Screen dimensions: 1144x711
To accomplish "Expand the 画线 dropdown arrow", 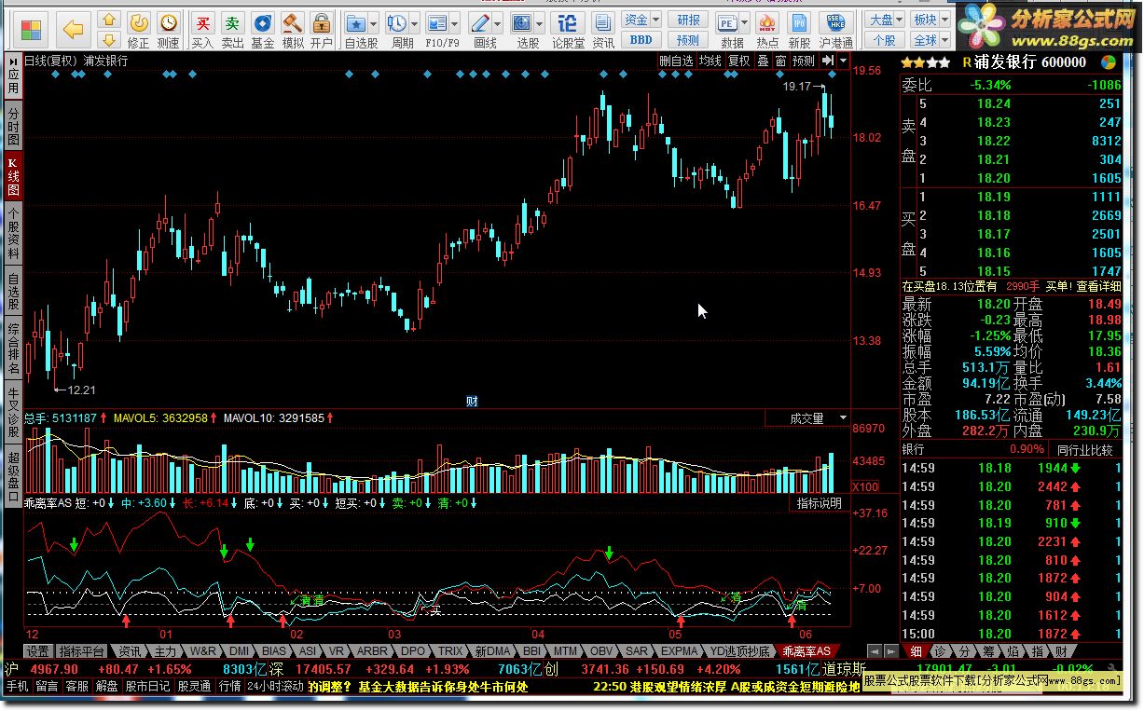I will tap(500, 22).
